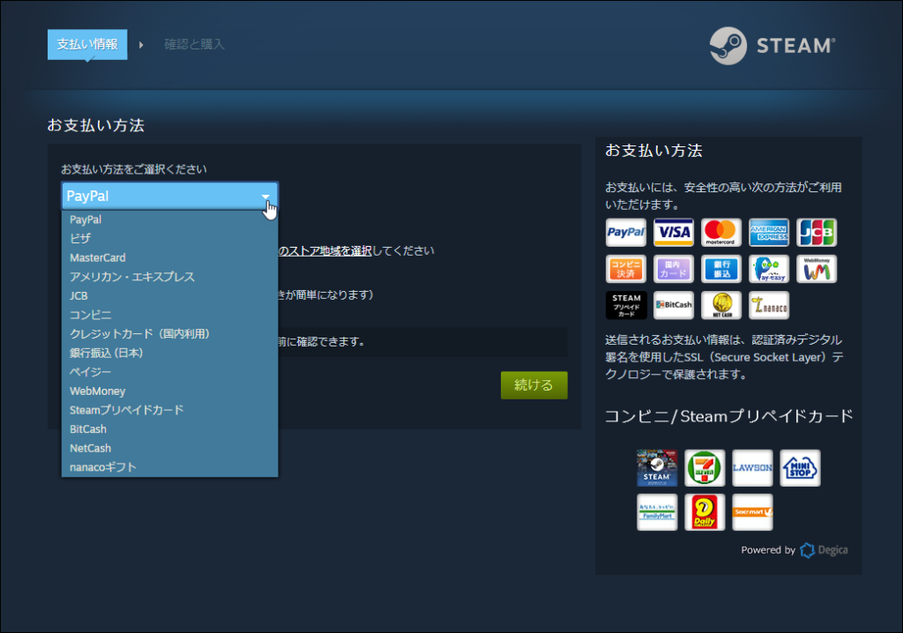Choose コンビニ payment option
The image size is (903, 633).
(170, 315)
